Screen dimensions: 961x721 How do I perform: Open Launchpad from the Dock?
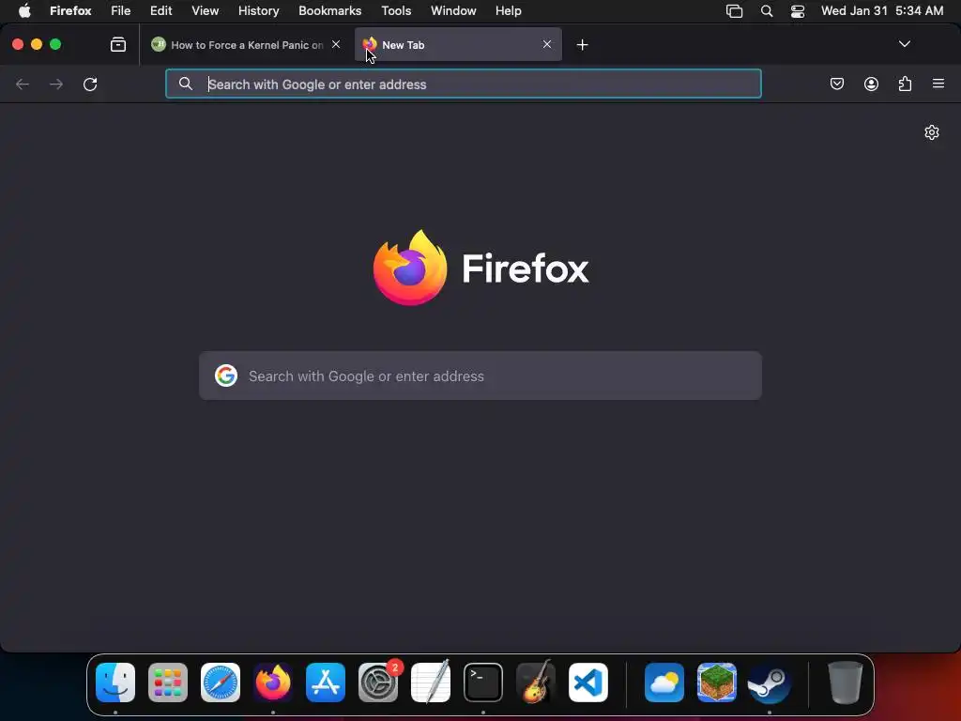coord(168,683)
